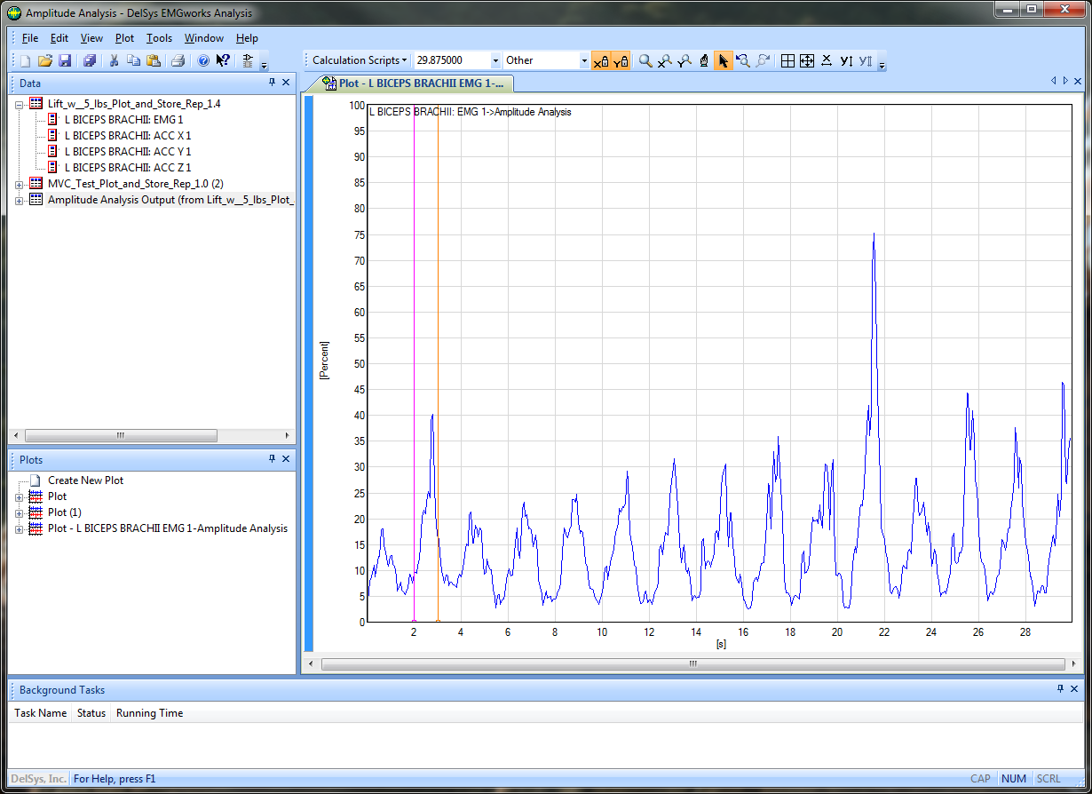The height and width of the screenshot is (794, 1092).
Task: Click the Save icon in toolbar
Action: tap(65, 61)
